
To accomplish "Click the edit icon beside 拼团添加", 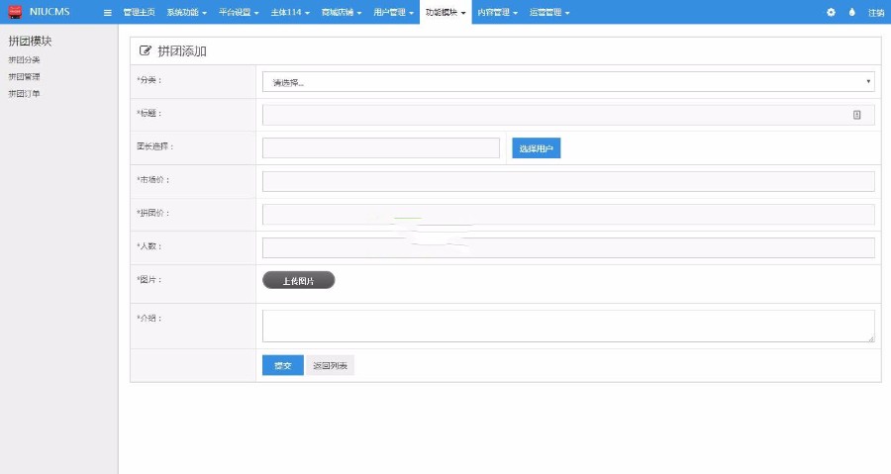I will pos(146,51).
